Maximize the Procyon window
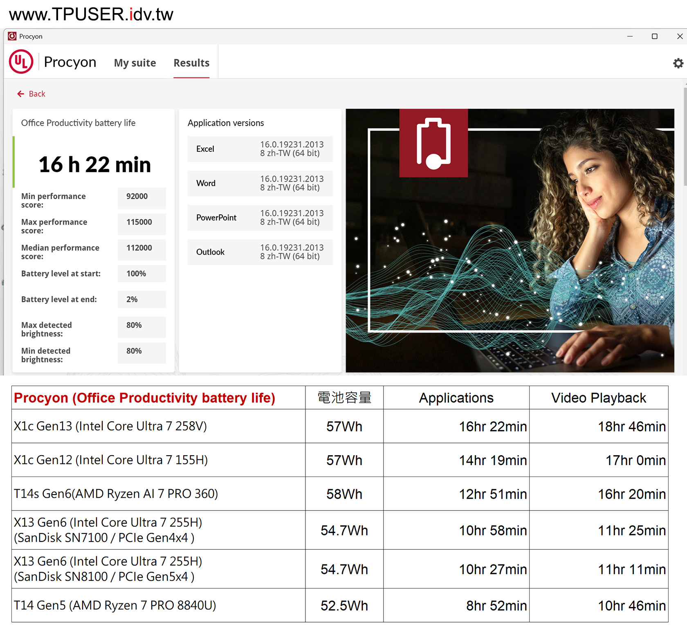This screenshot has height=643, width=687. tap(654, 36)
